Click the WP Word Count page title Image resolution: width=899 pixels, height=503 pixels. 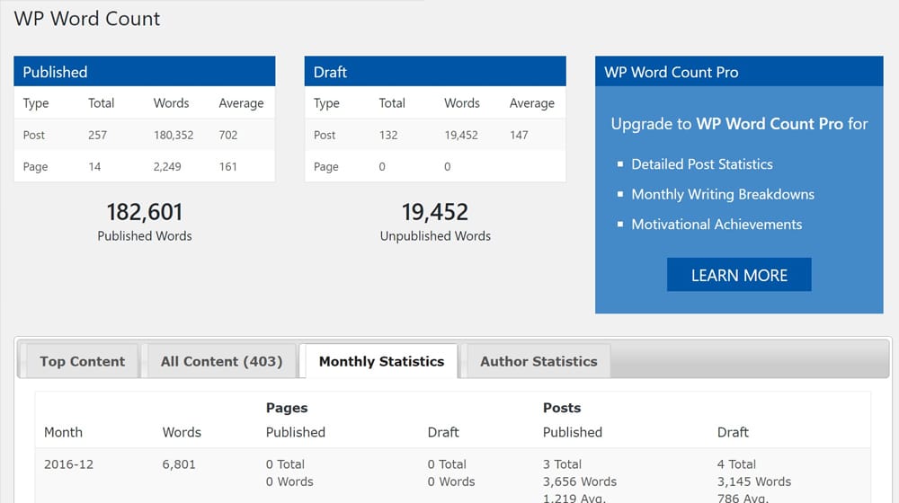(x=87, y=18)
